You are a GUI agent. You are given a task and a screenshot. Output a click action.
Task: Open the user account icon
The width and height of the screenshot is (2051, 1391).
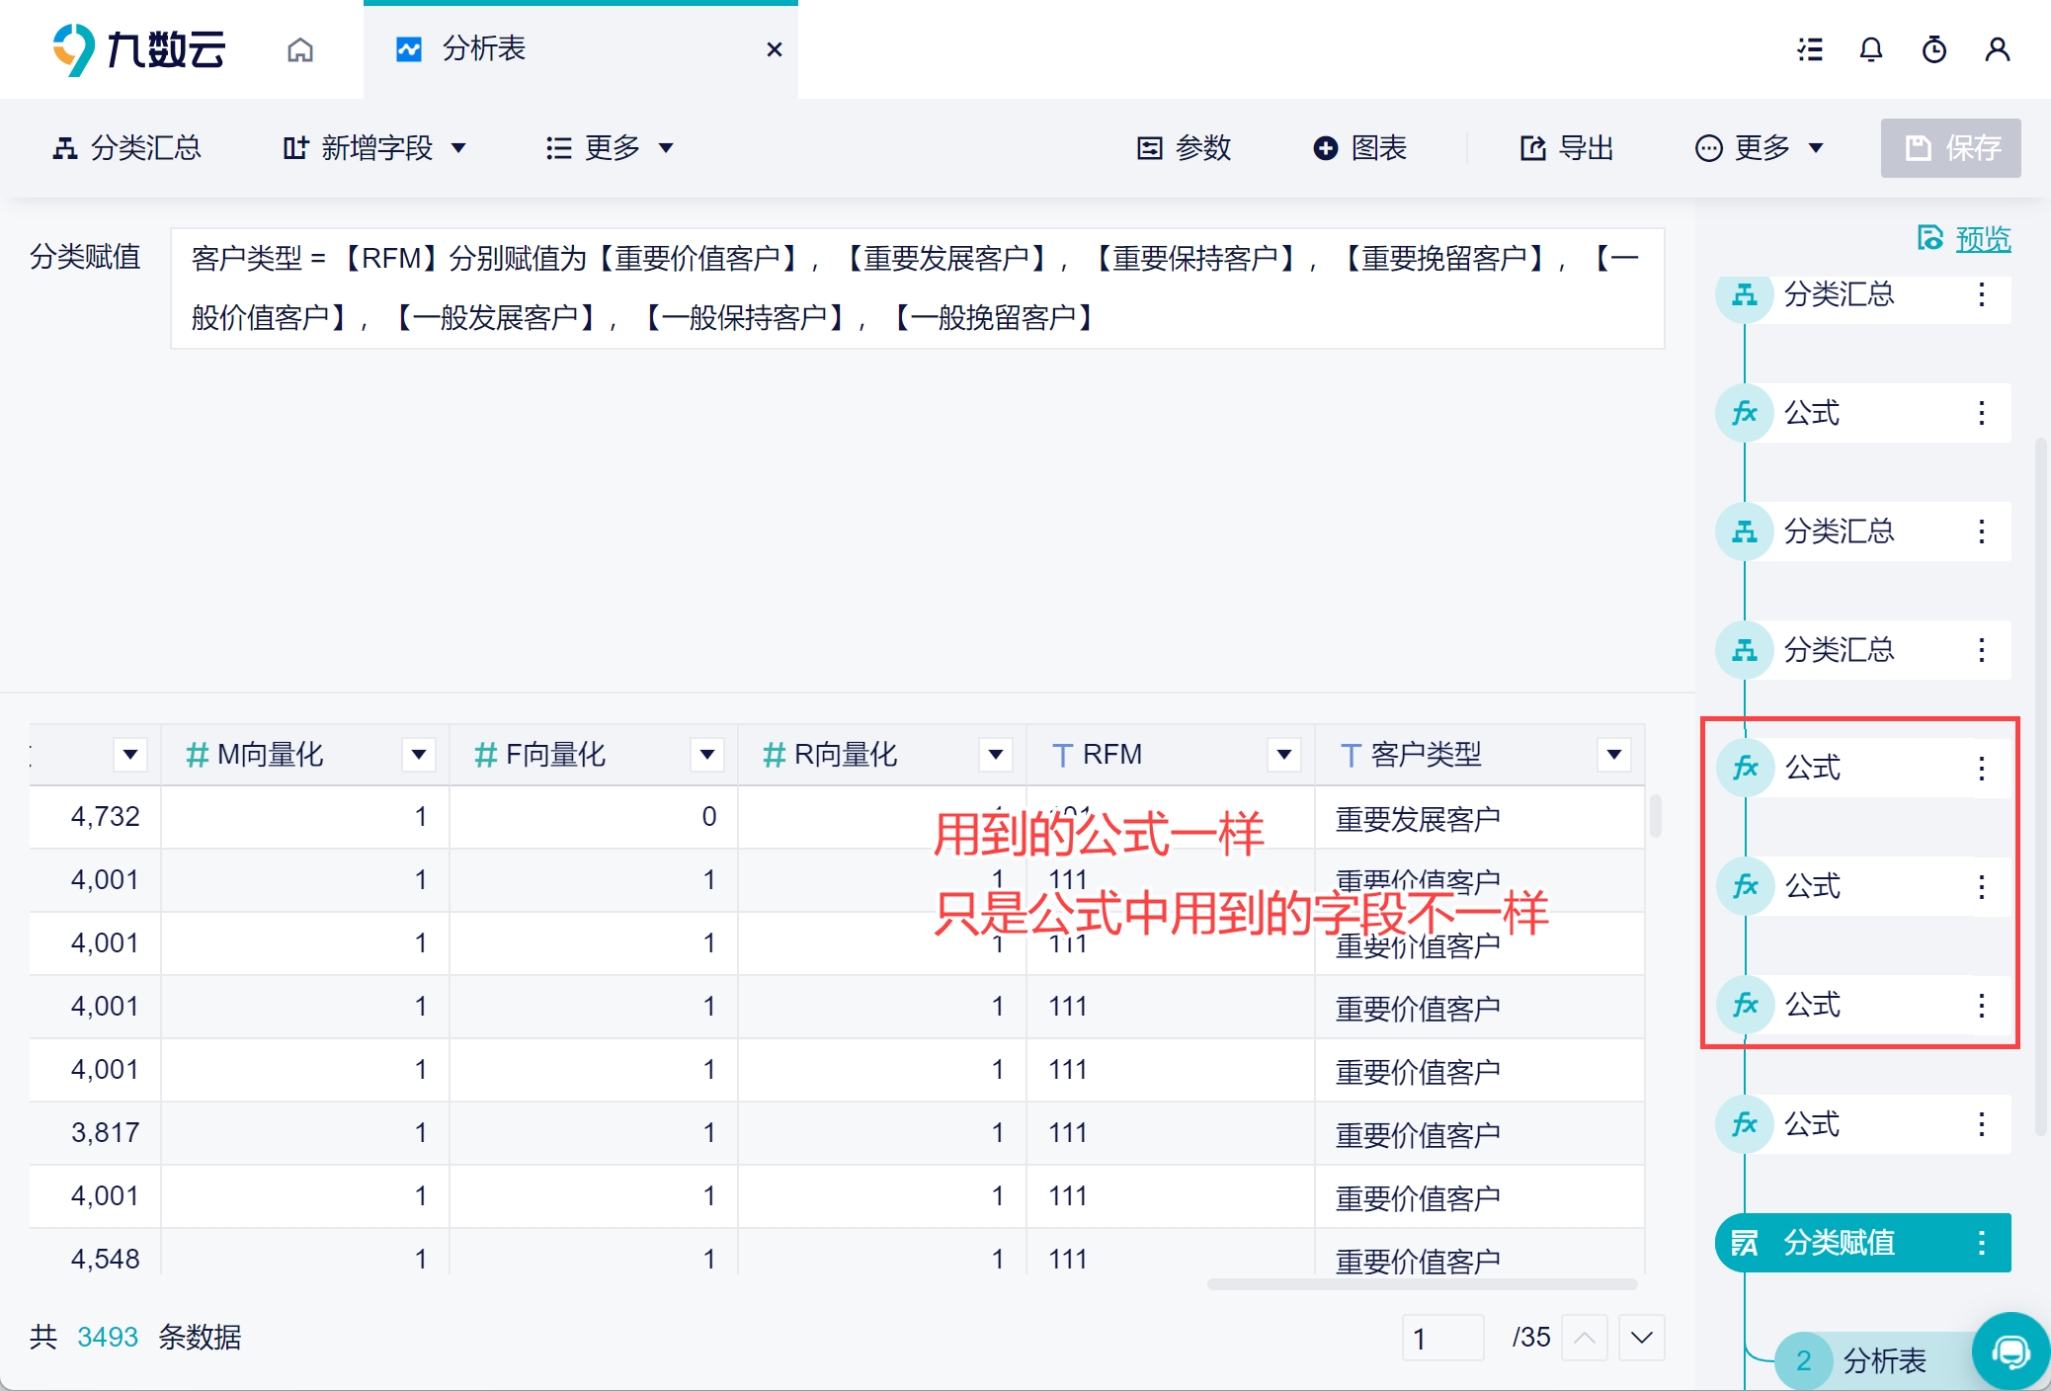pos(1997,49)
